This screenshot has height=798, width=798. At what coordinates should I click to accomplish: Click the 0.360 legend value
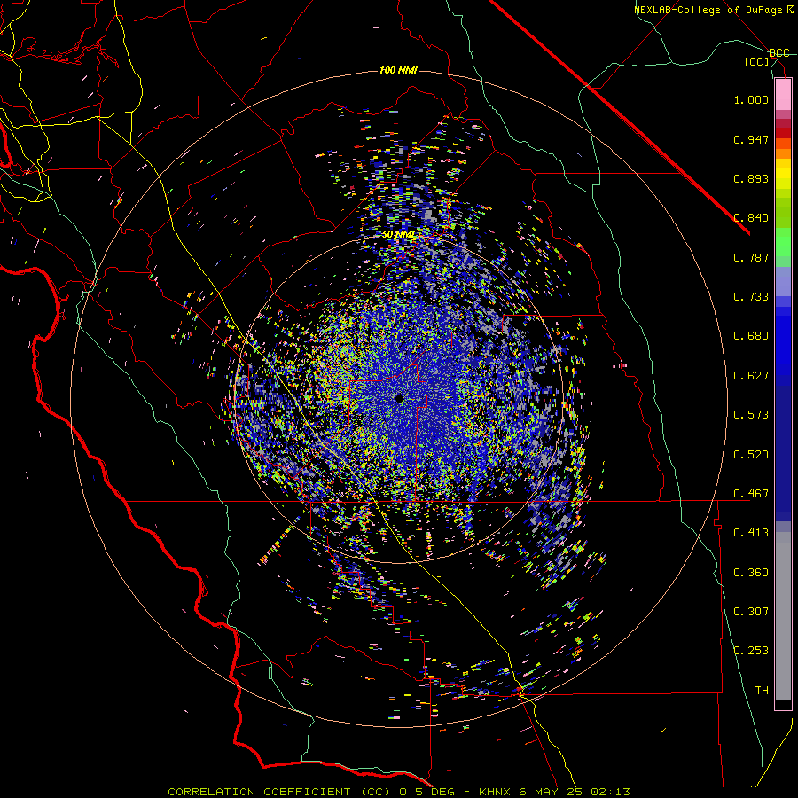751,573
